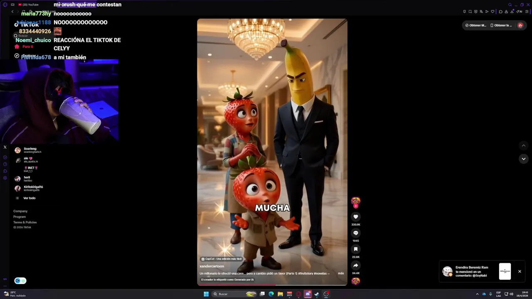
Task: Click Obtener la app button
Action: coord(501,25)
